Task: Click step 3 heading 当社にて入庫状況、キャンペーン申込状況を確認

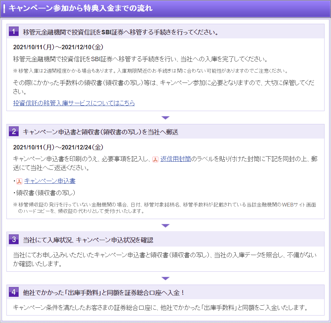Action: [x=88, y=240]
